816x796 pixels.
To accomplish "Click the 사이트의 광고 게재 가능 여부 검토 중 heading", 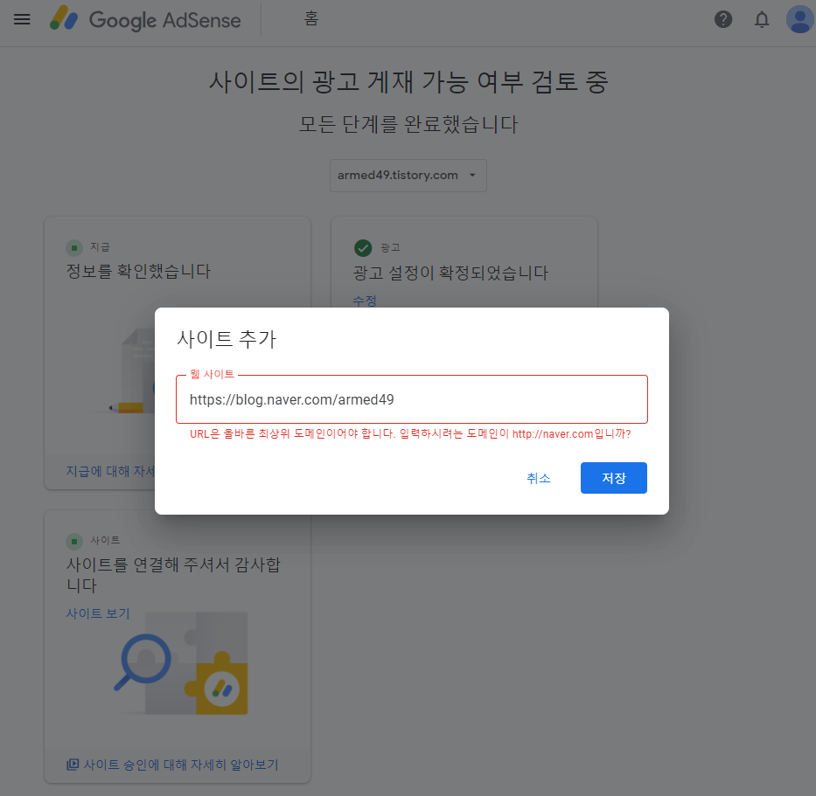I will click(408, 82).
